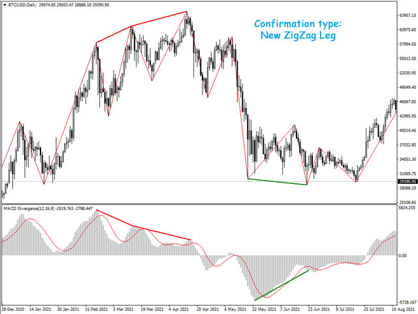Select the 31069.75 price axis label
The image size is (418, 314).
coord(408,174)
